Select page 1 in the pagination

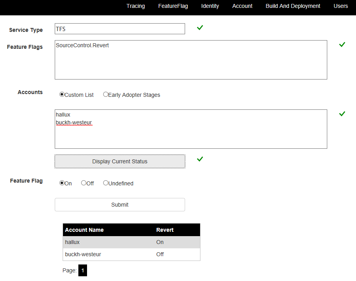(x=83, y=270)
